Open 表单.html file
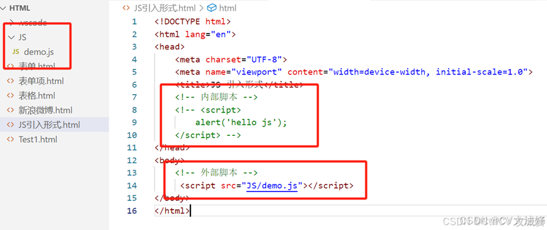 pyautogui.click(x=37, y=66)
